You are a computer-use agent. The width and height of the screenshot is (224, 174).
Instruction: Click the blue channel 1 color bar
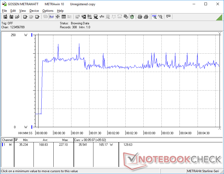tap(2, 145)
